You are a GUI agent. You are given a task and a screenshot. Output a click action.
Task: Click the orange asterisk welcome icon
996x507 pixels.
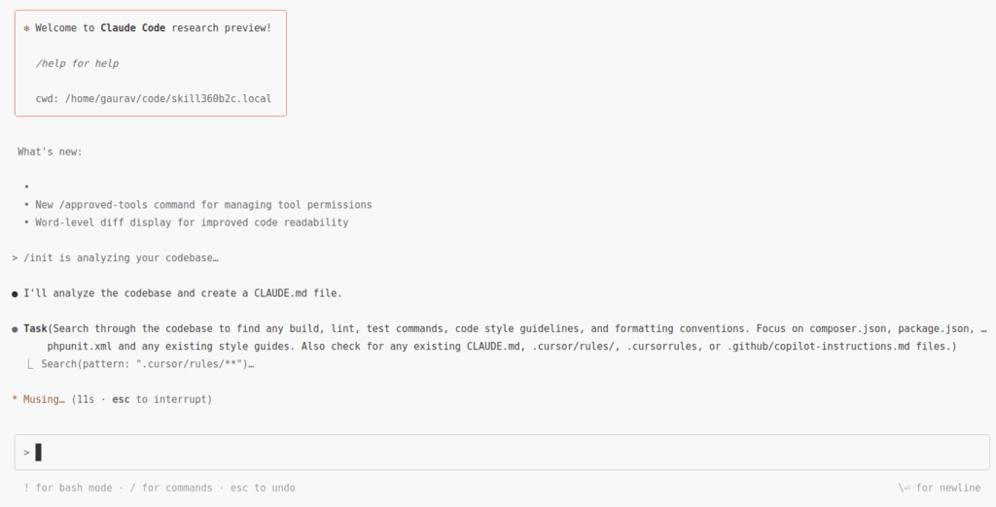26,28
